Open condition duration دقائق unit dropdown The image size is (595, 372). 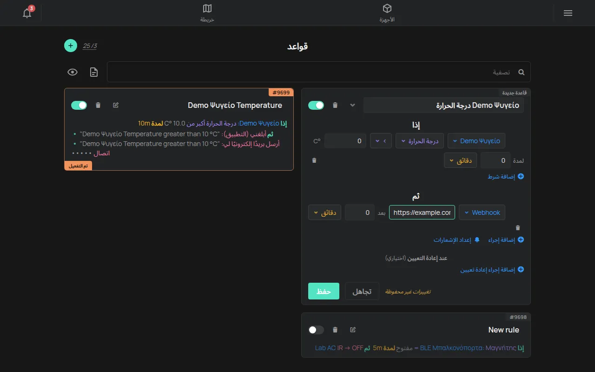click(460, 160)
